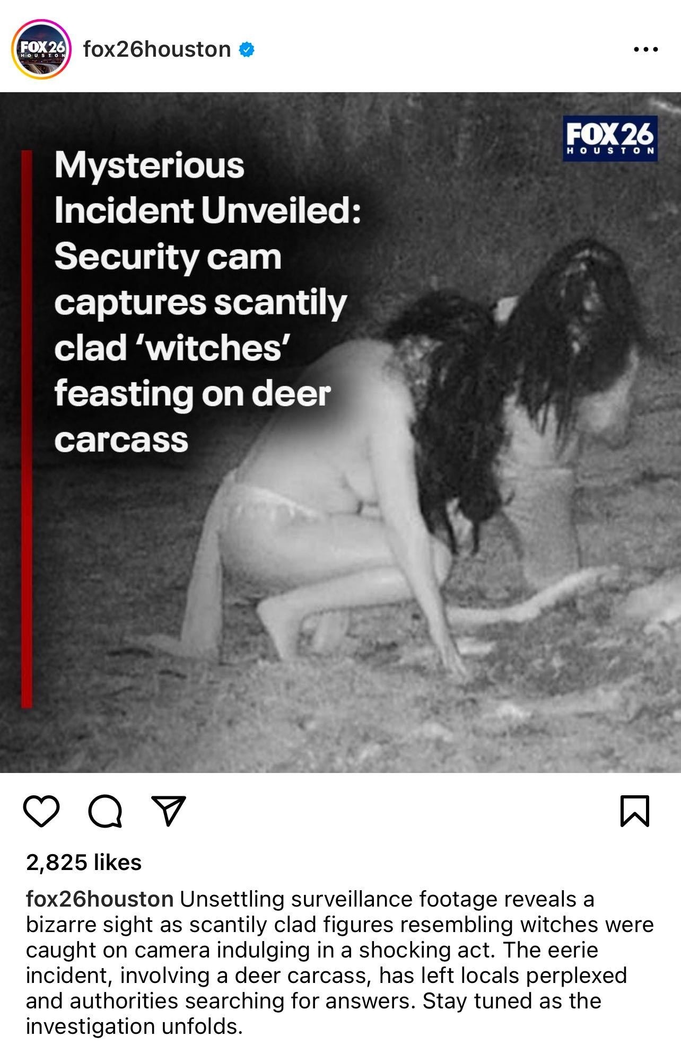Open the three-dot more options menu

646,49
